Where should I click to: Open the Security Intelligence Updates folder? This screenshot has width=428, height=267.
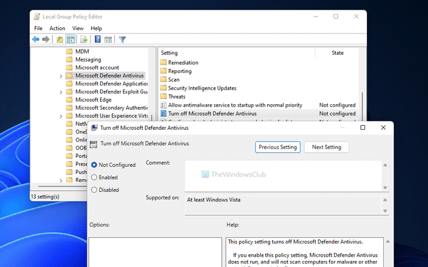click(x=193, y=88)
